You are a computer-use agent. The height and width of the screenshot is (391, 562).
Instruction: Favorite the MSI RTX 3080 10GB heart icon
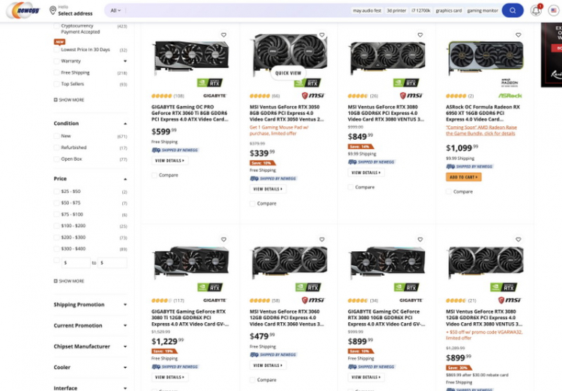click(420, 35)
